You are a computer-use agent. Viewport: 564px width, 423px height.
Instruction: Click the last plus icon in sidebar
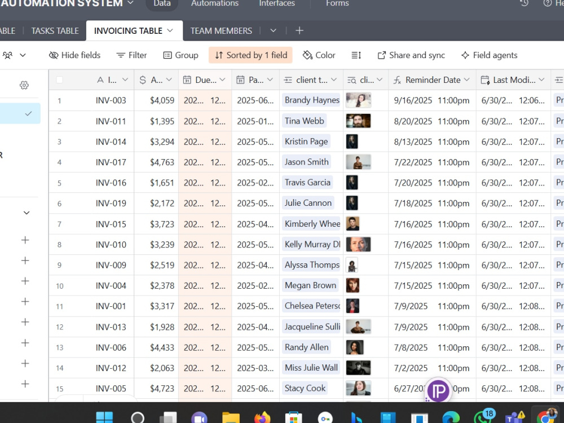click(25, 384)
